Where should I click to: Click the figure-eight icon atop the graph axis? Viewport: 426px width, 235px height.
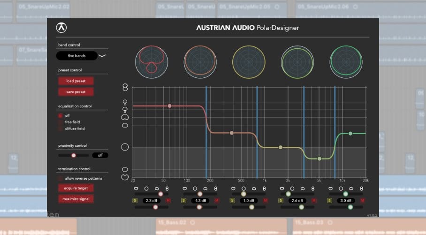point(125,87)
